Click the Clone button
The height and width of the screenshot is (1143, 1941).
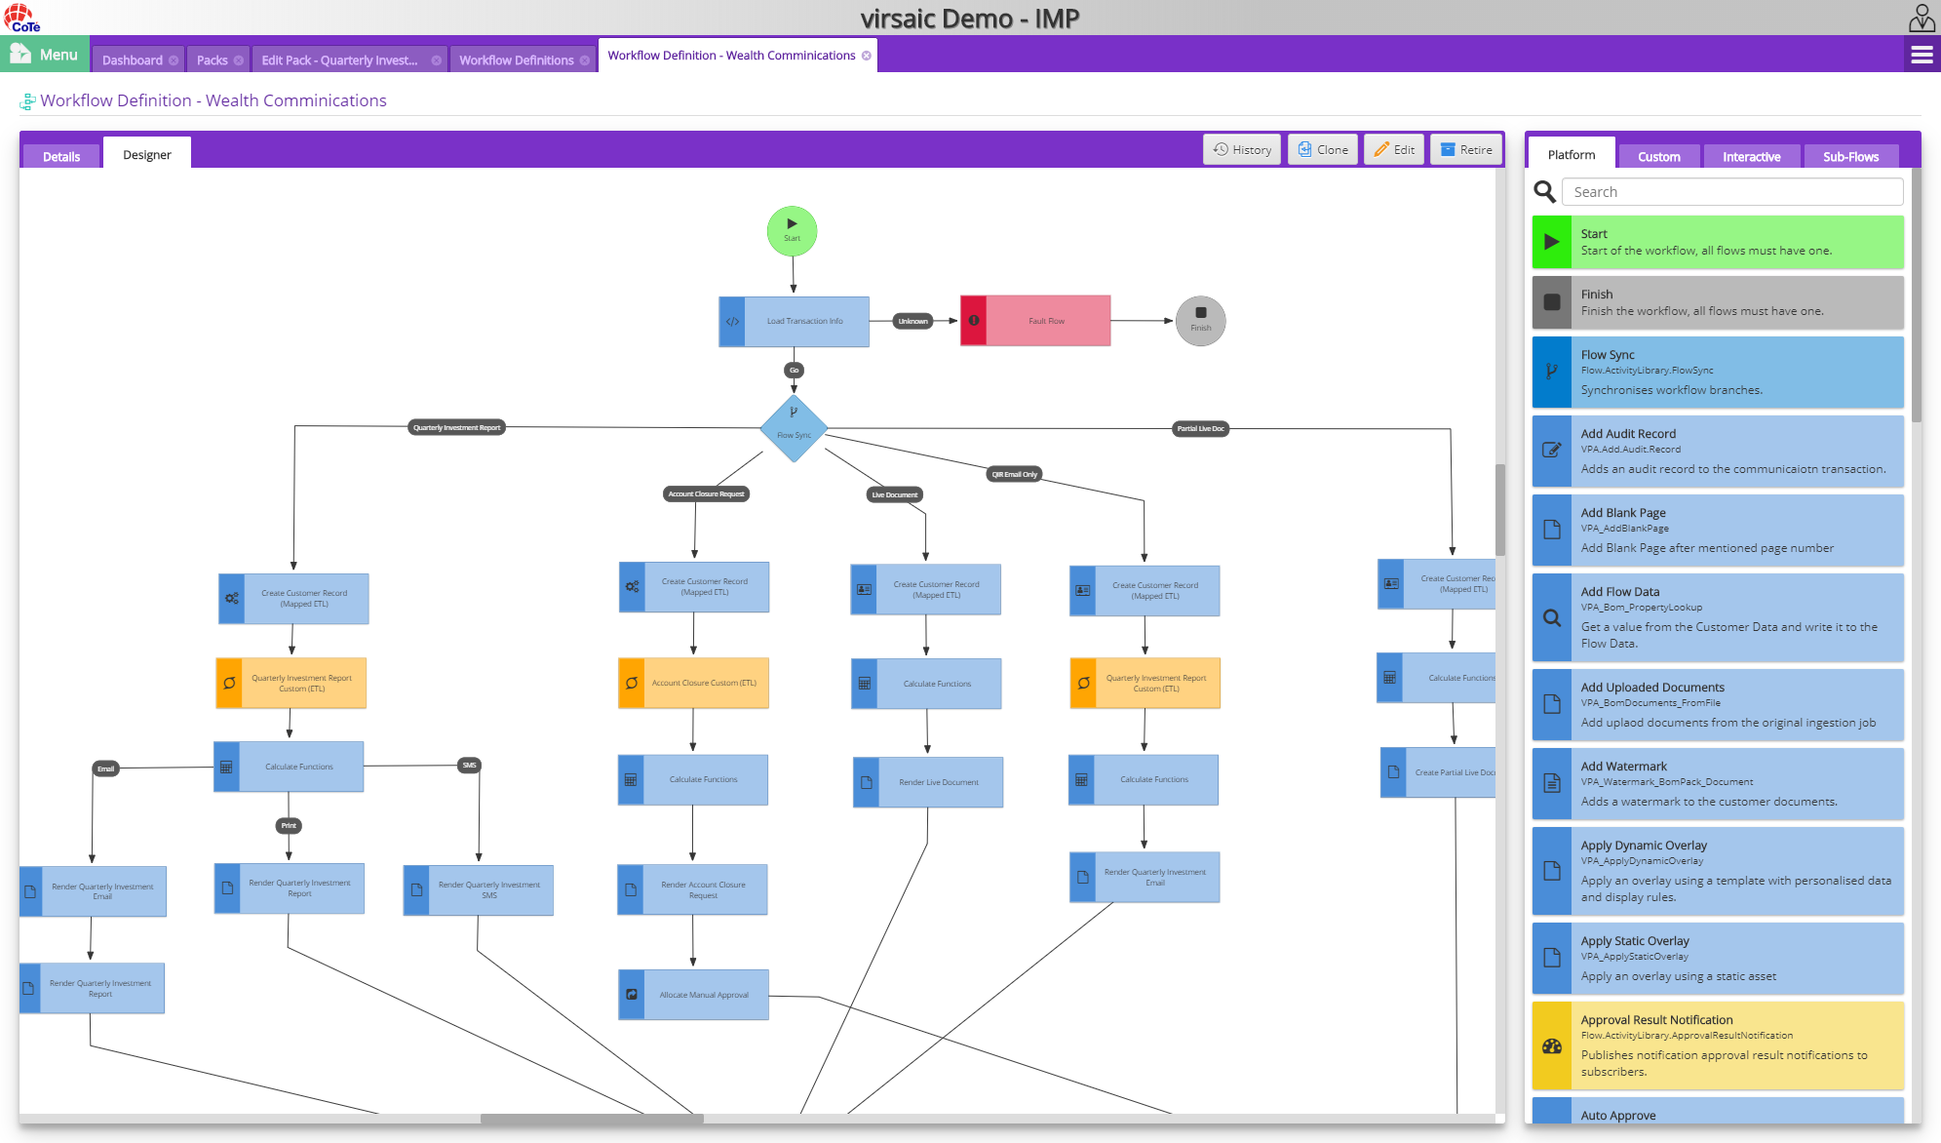1322,149
